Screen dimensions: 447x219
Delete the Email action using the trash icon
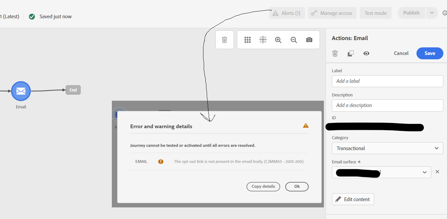point(335,53)
